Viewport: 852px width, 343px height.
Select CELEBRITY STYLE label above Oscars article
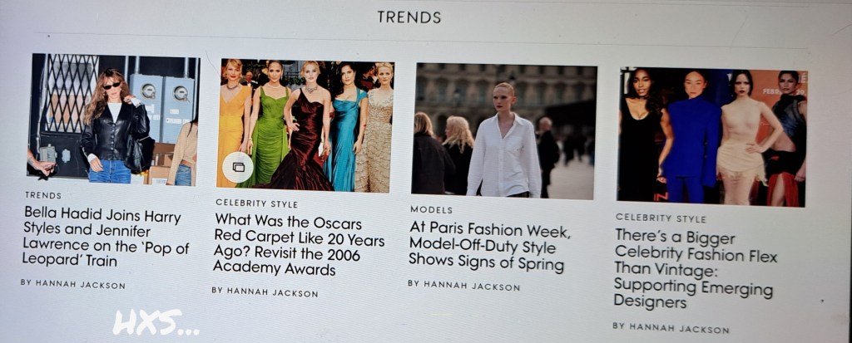coord(256,203)
